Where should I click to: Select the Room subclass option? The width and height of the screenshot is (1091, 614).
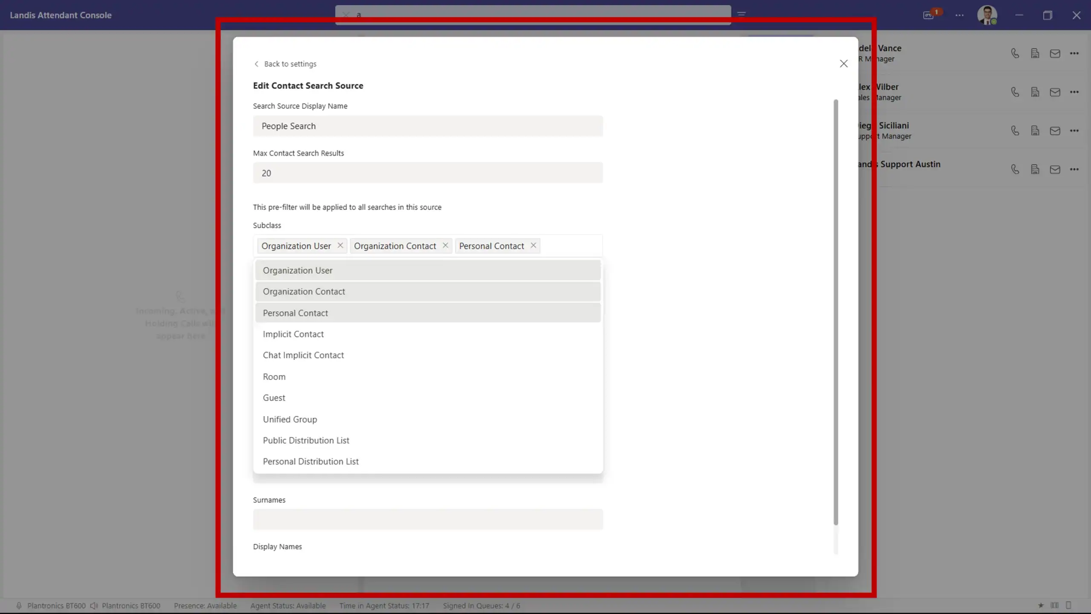[x=274, y=377]
